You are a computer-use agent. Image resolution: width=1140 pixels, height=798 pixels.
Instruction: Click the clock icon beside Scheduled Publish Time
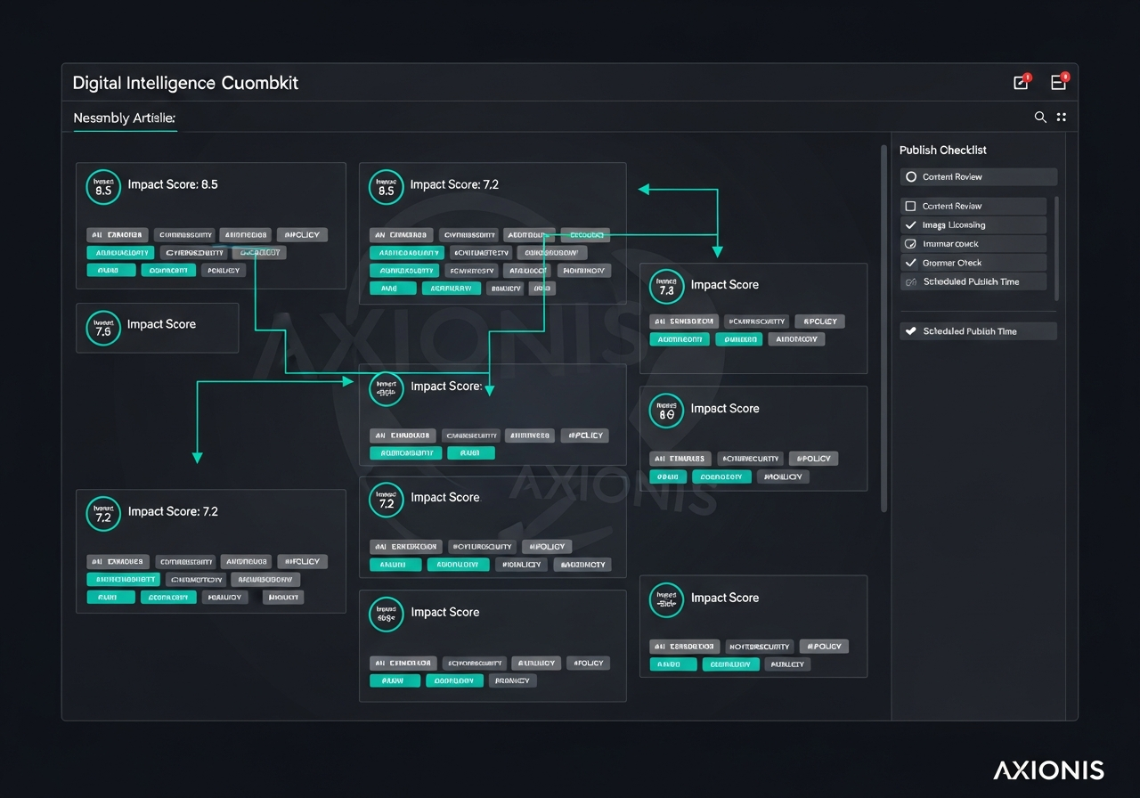point(911,281)
